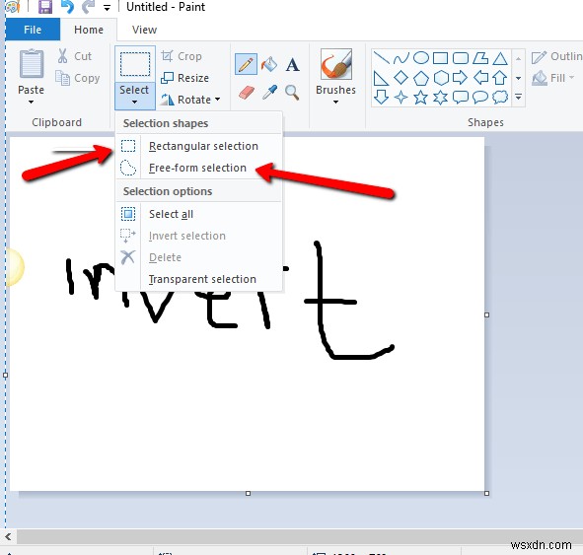
Task: Click Select all in Selection options
Action: 199,214
